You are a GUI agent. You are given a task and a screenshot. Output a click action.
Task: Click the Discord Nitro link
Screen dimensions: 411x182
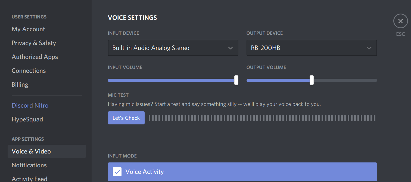click(x=30, y=105)
